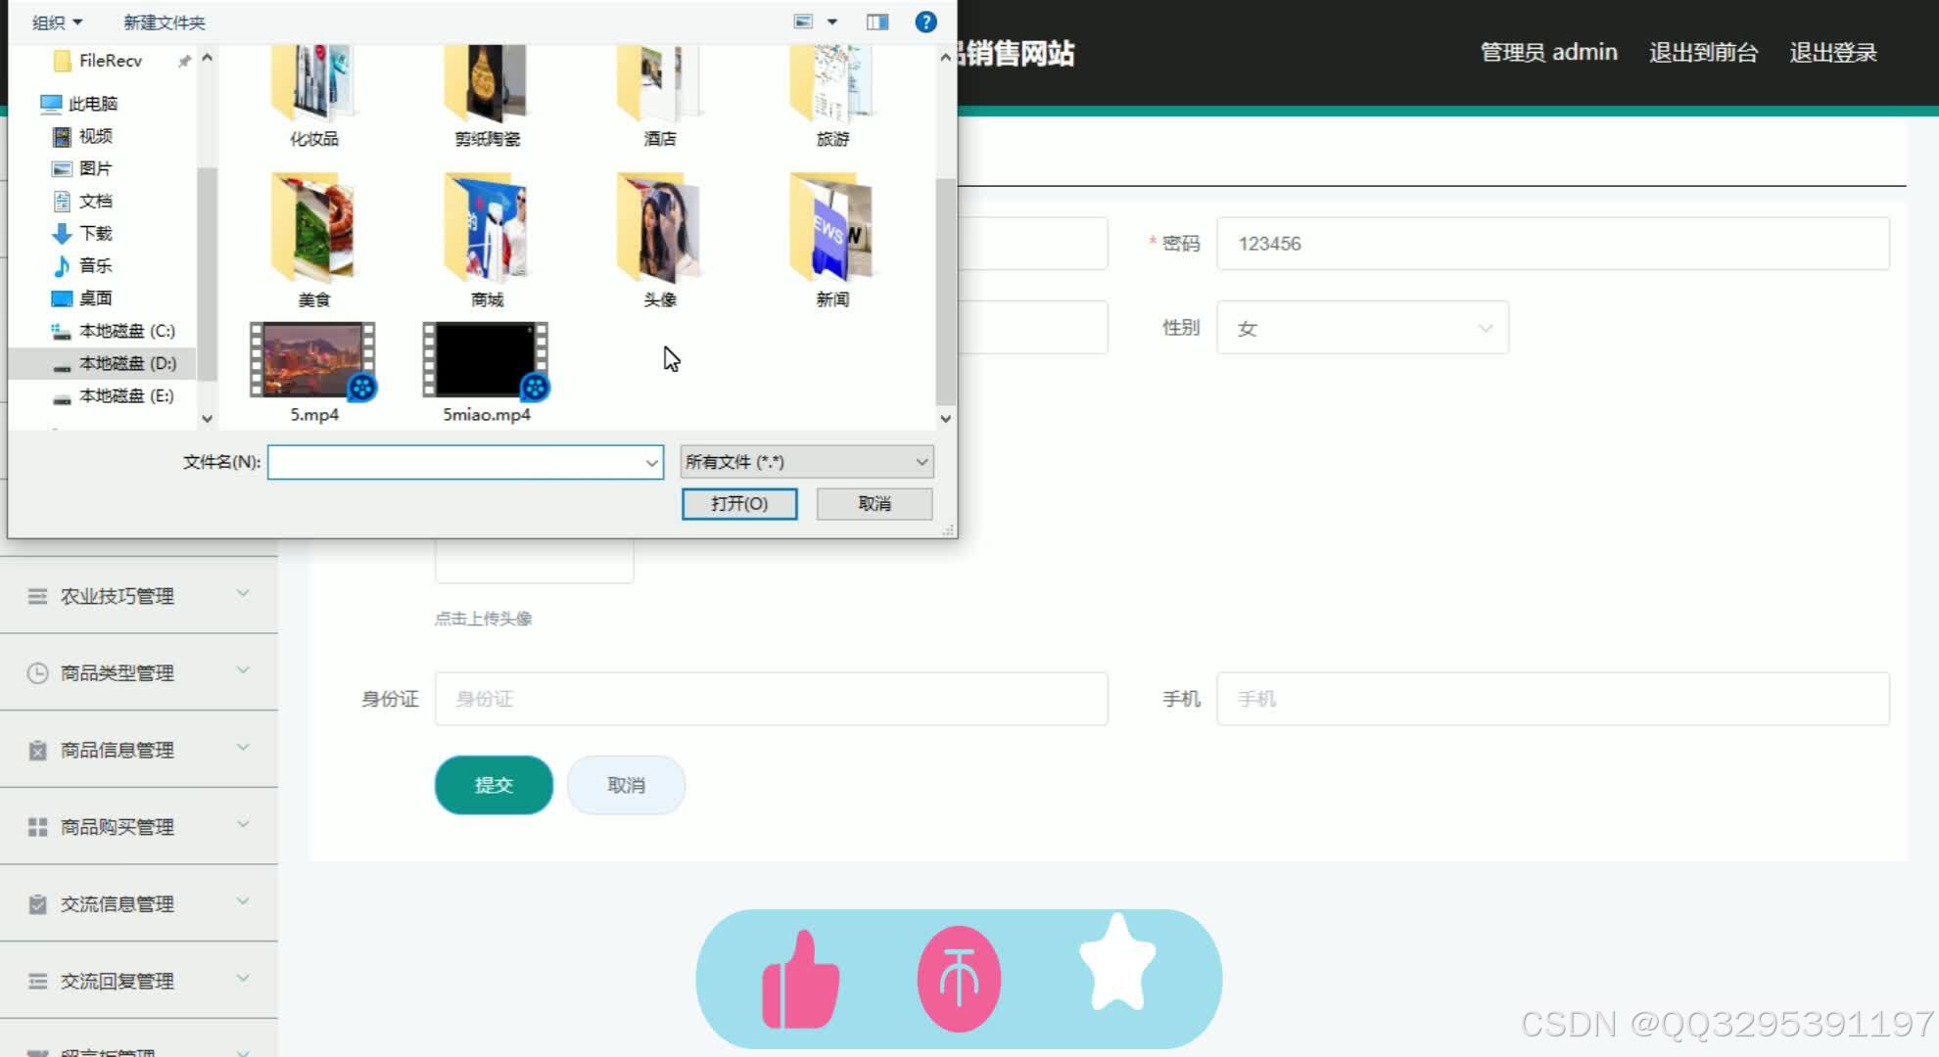The image size is (1939, 1057).
Task: Click 取消 in the file dialog
Action: (x=875, y=503)
